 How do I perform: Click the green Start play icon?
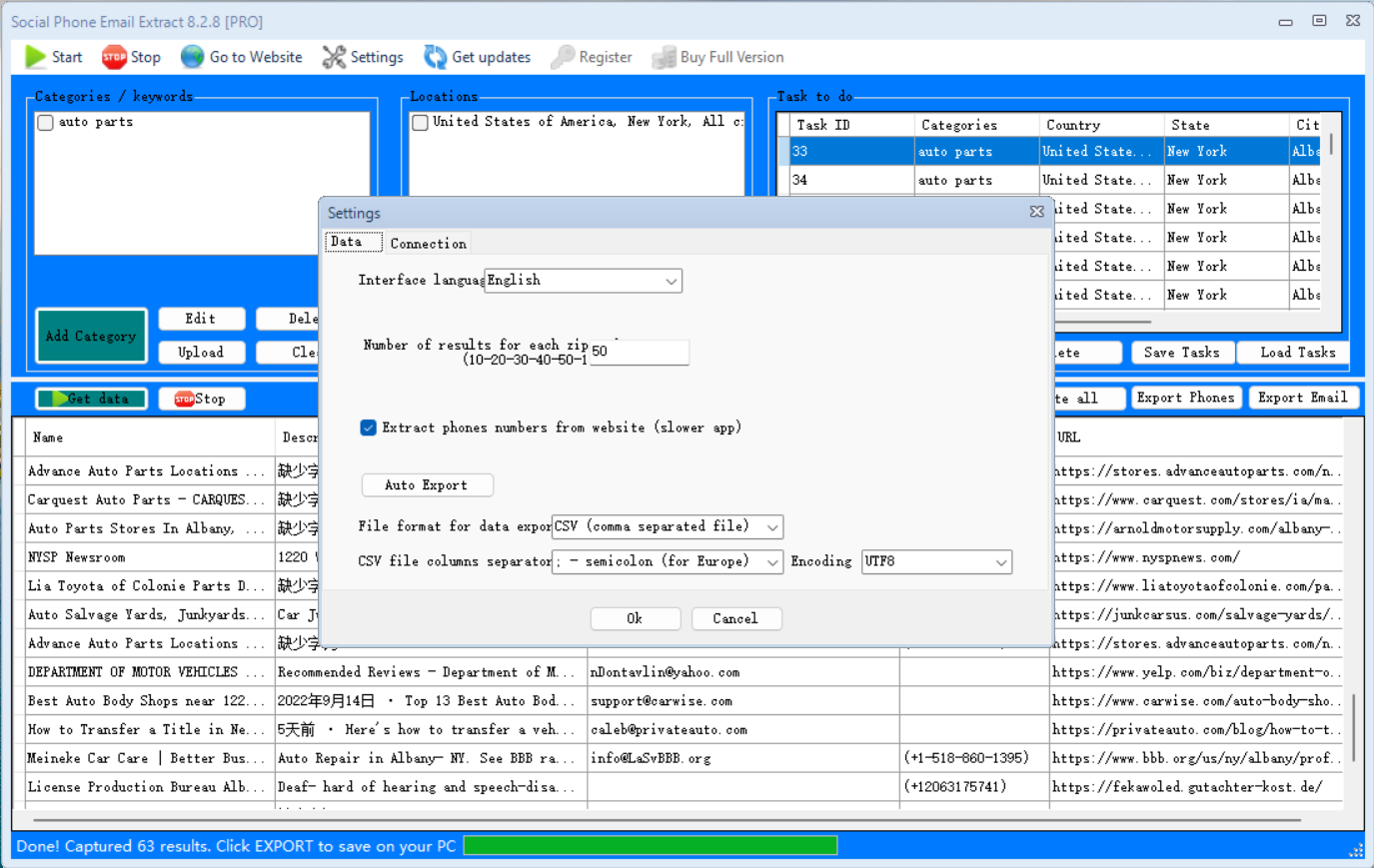36,57
